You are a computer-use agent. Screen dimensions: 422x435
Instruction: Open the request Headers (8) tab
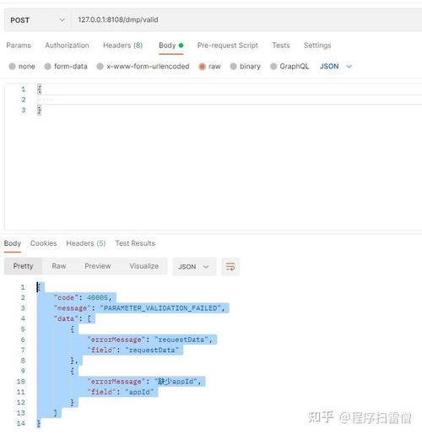click(122, 46)
